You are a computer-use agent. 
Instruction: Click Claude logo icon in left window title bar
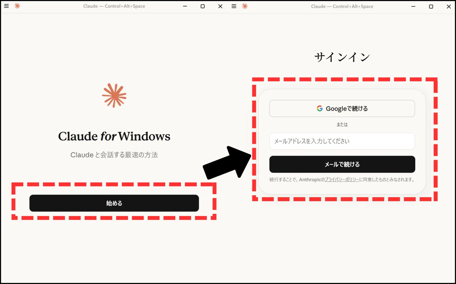click(17, 6)
